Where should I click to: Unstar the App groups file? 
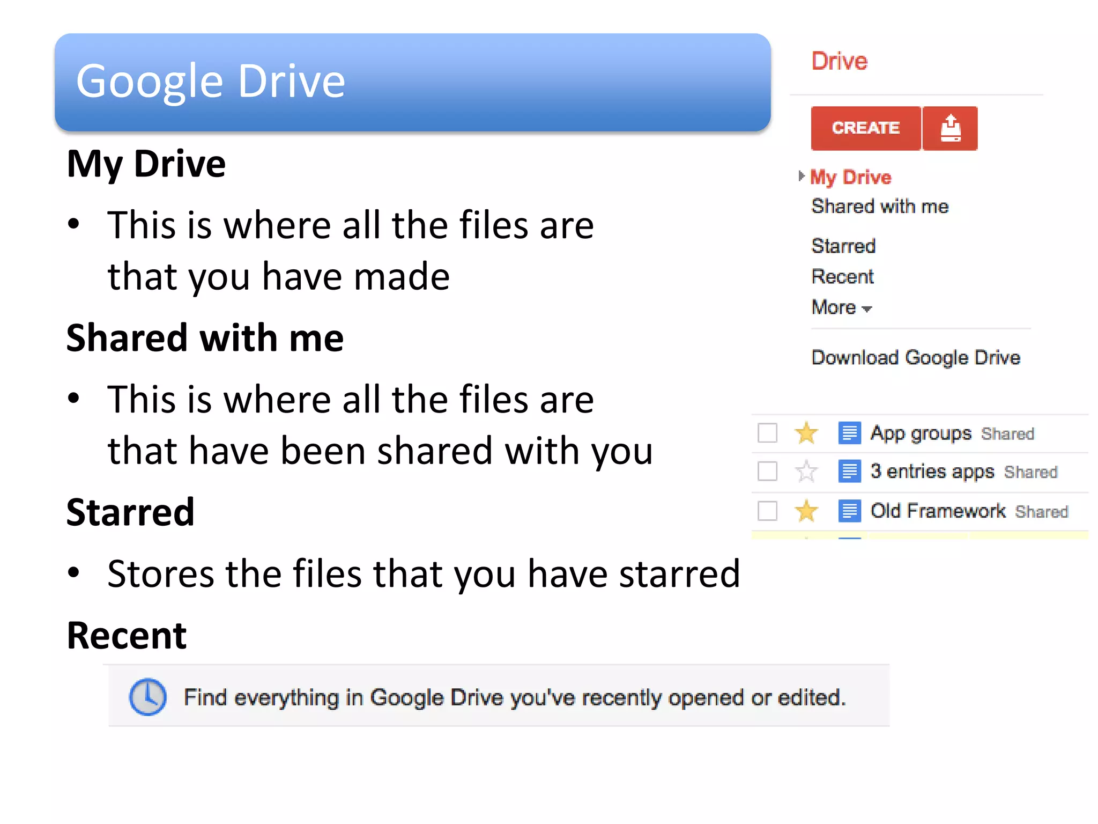pos(806,433)
